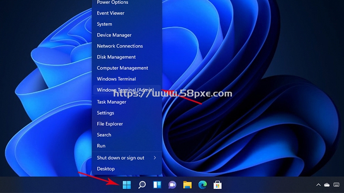Select Power Options in the menu
The height and width of the screenshot is (193, 344).
click(127, 2)
